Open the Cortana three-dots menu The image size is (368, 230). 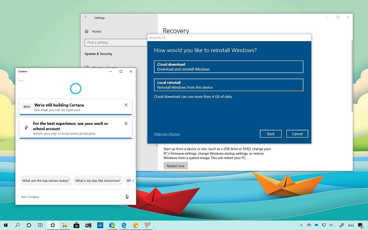click(x=21, y=81)
